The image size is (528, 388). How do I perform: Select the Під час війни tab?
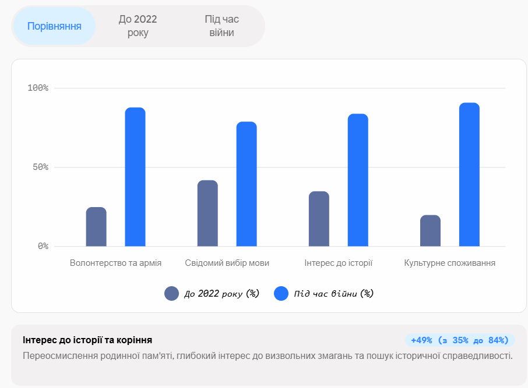click(221, 26)
